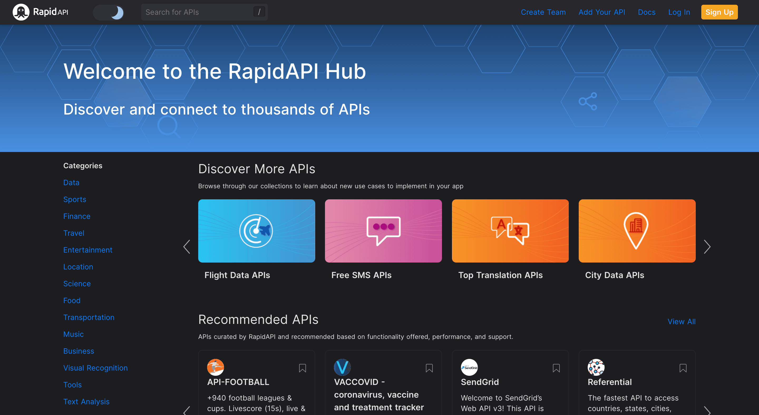Open the Text Analysis category
This screenshot has height=415, width=759.
click(x=86, y=402)
